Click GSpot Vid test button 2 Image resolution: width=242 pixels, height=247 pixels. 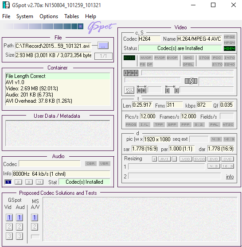coord(9,227)
